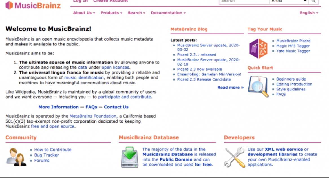The image size is (329, 178).
Task: Click 'participate and contribute' link
Action: click(x=124, y=97)
